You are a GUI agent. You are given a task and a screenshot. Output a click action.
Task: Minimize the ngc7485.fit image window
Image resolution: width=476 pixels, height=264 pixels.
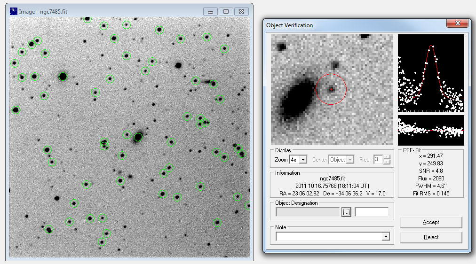pos(210,11)
